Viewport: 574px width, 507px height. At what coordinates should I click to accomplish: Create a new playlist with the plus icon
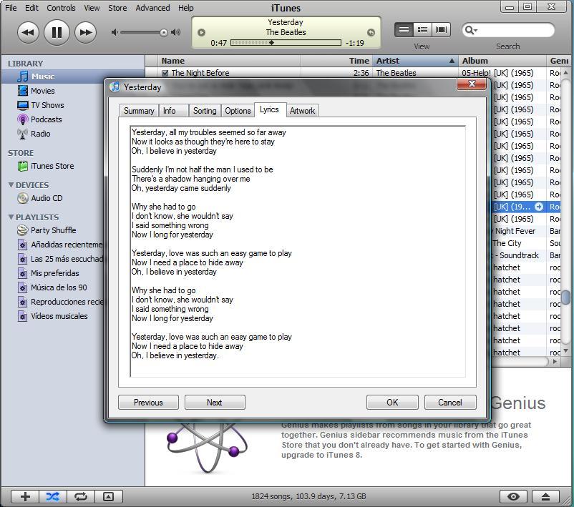click(x=24, y=496)
